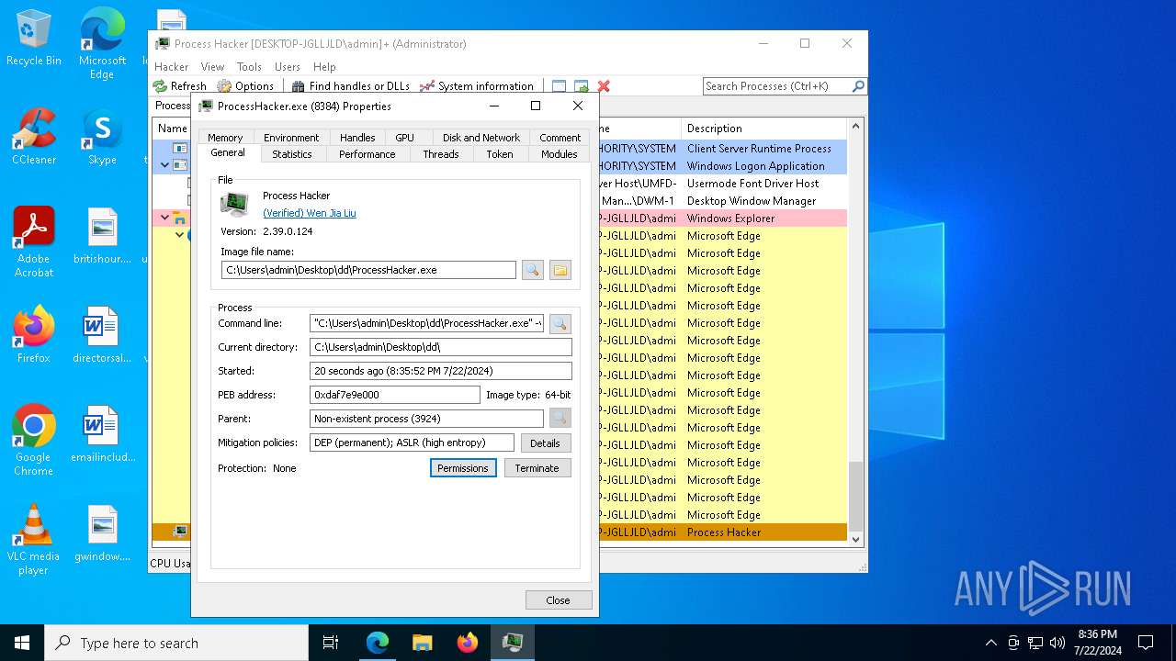Open the Users menu
The height and width of the screenshot is (661, 1176).
288,66
